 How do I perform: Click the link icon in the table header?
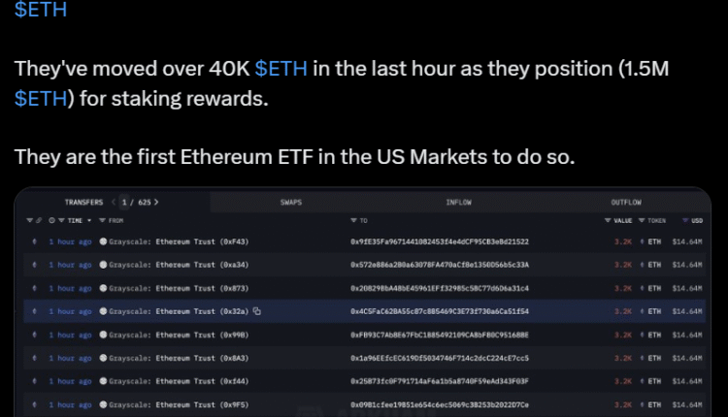tap(41, 221)
